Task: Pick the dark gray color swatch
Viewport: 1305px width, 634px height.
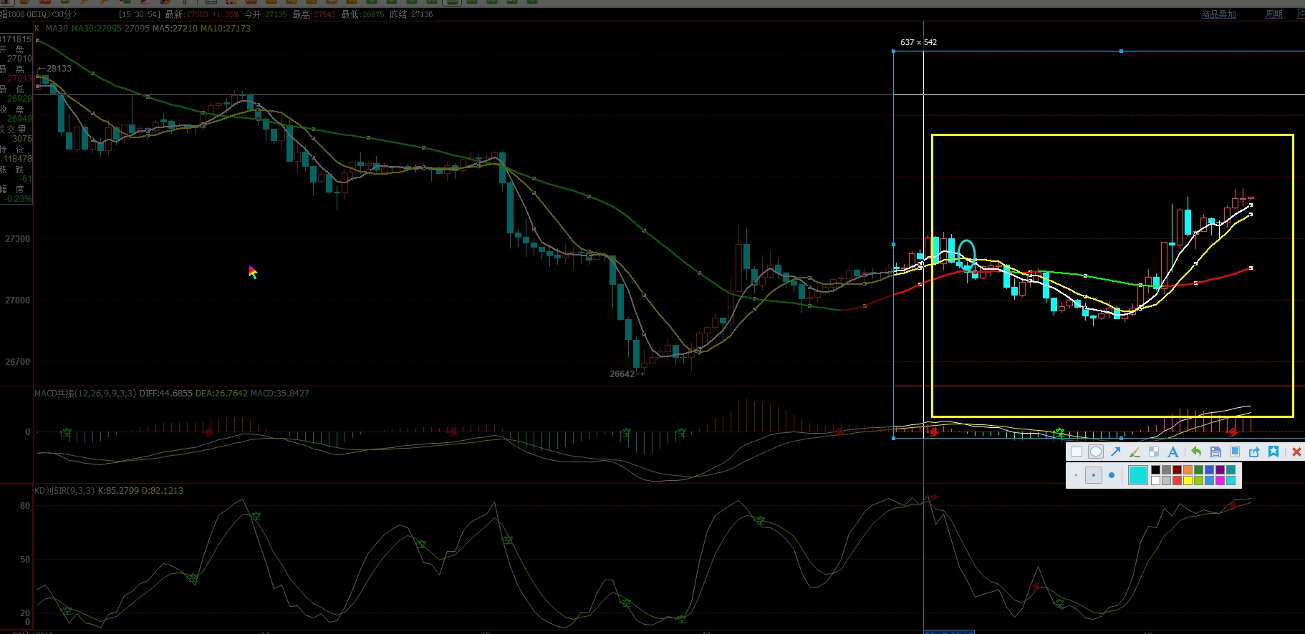Action: pos(1166,469)
